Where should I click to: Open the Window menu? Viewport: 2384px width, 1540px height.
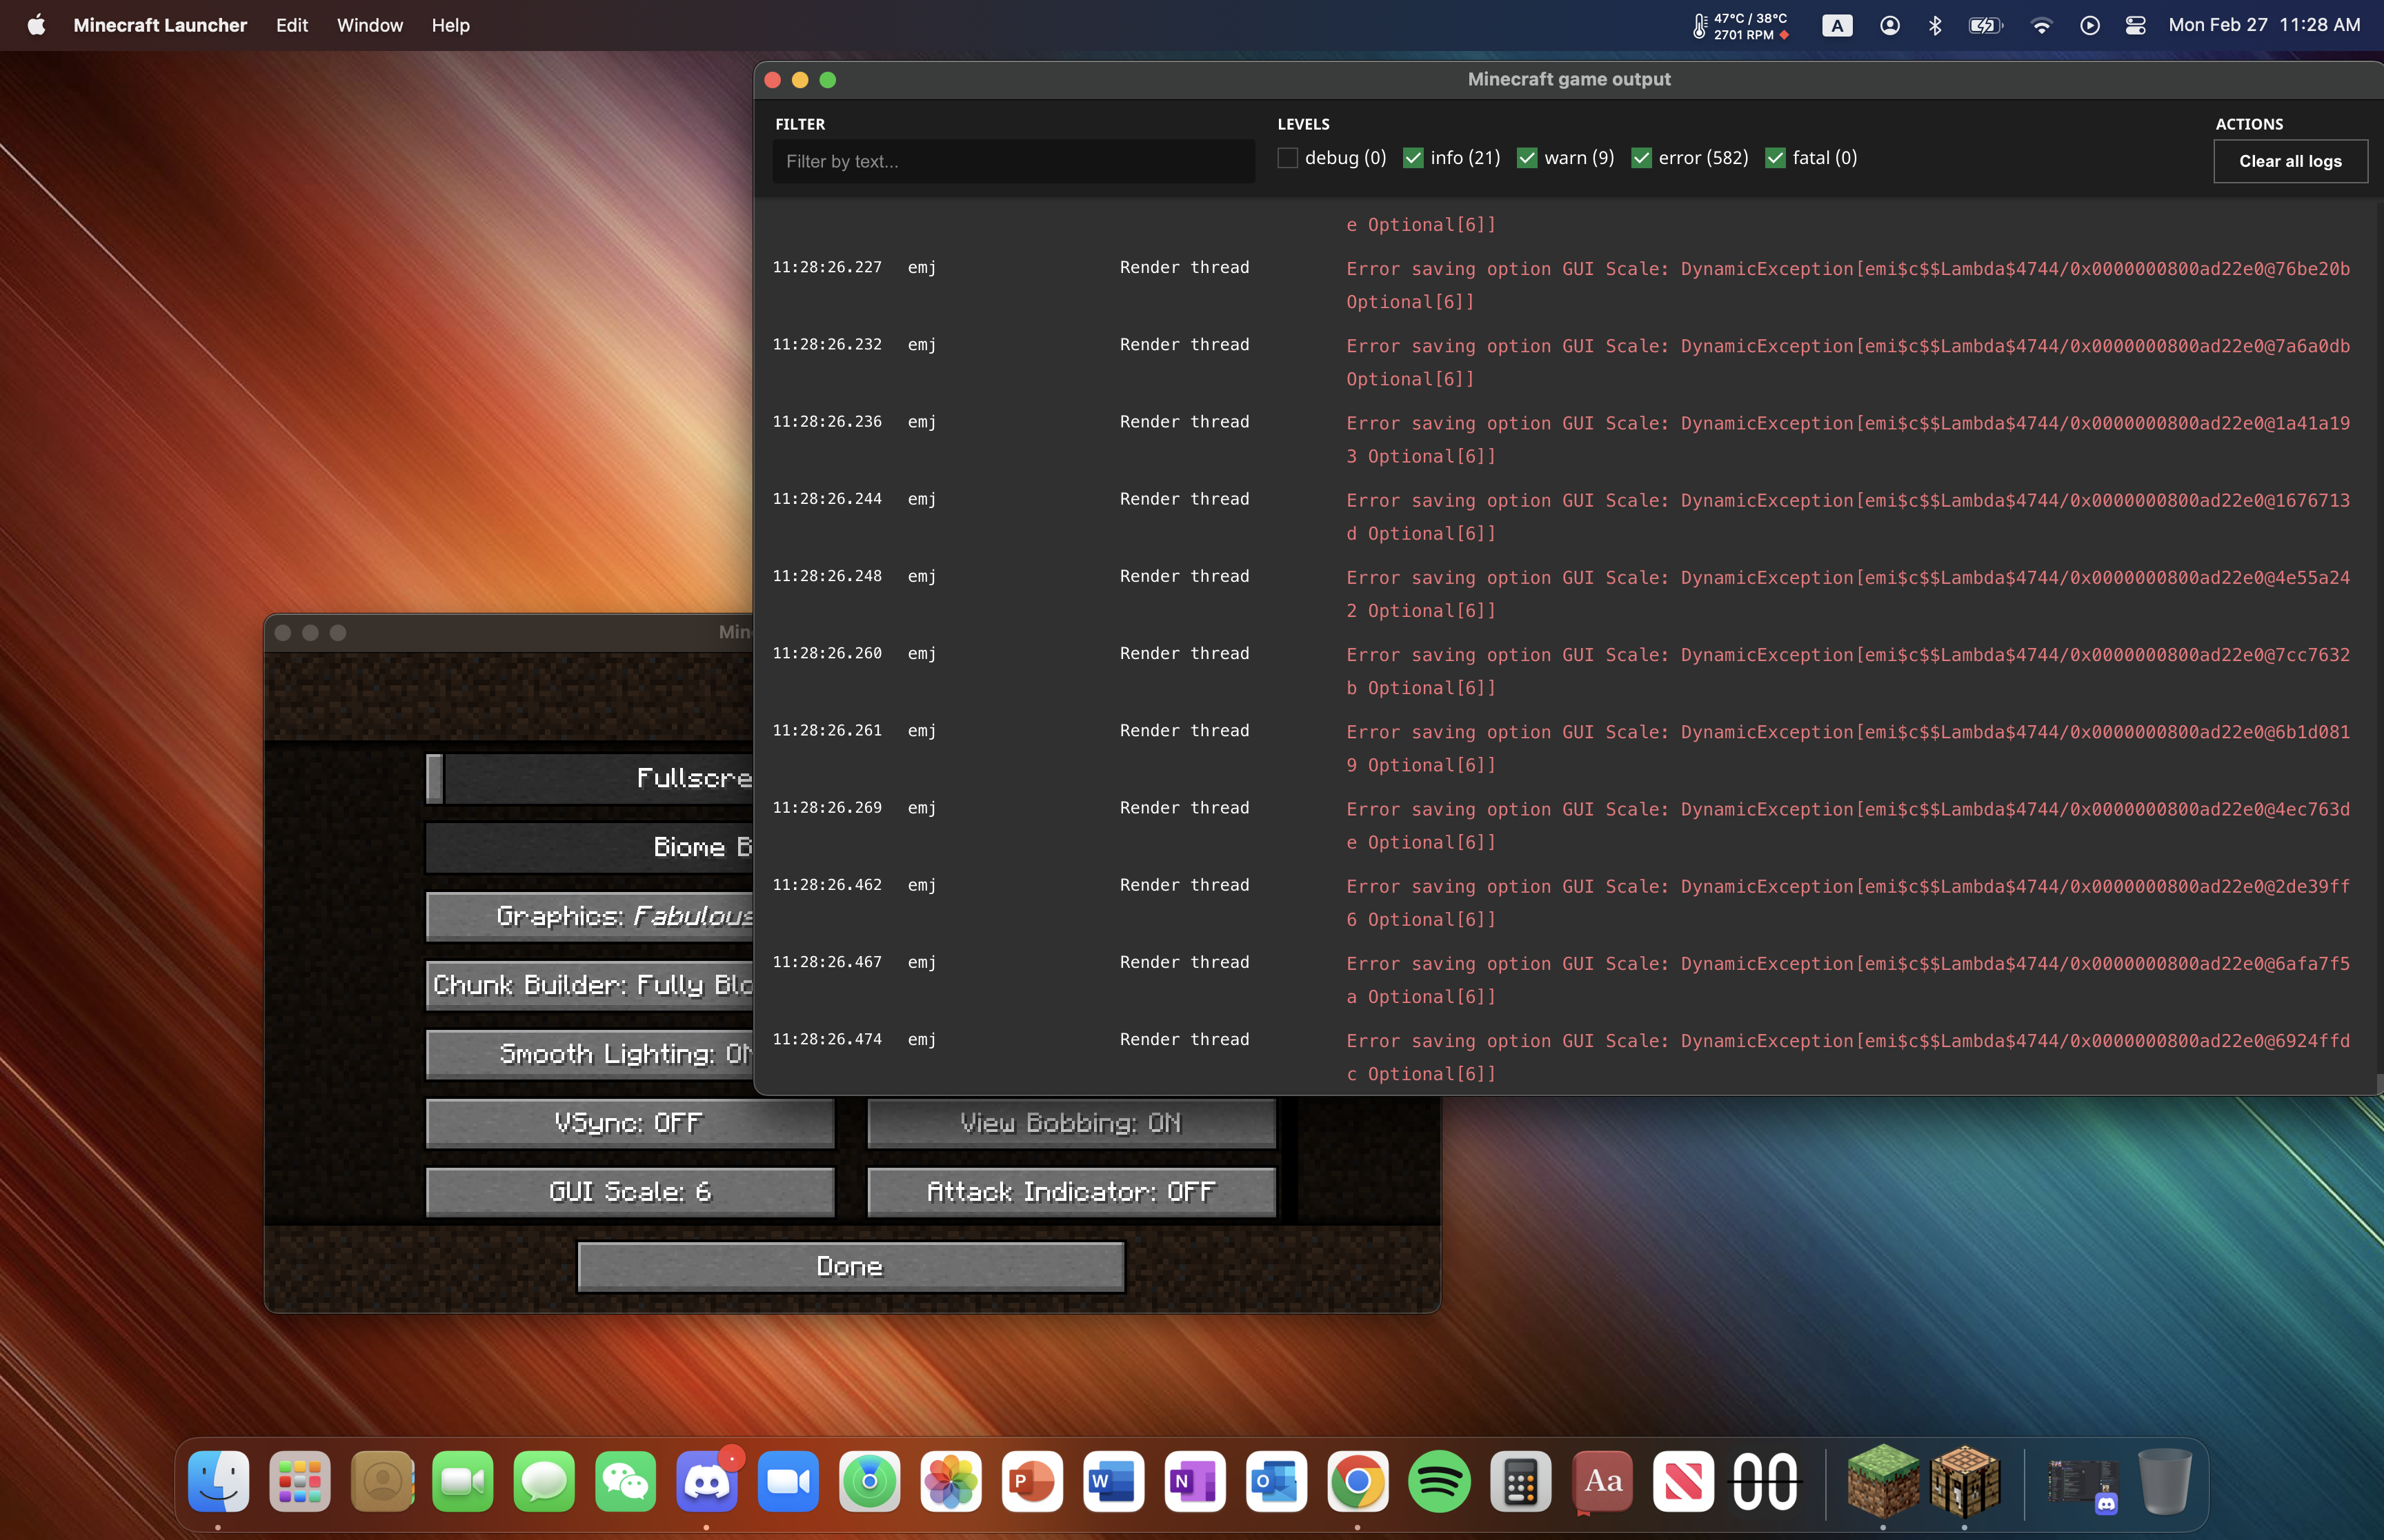point(369,26)
